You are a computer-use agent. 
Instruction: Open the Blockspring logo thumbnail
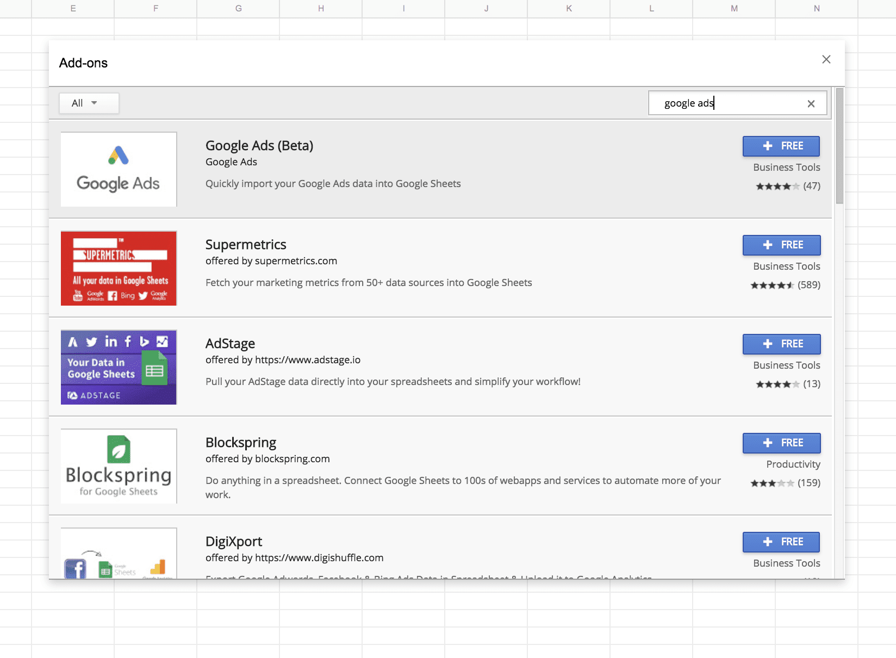click(119, 466)
